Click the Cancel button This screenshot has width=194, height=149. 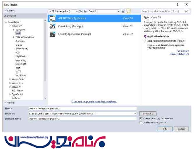(181, 129)
